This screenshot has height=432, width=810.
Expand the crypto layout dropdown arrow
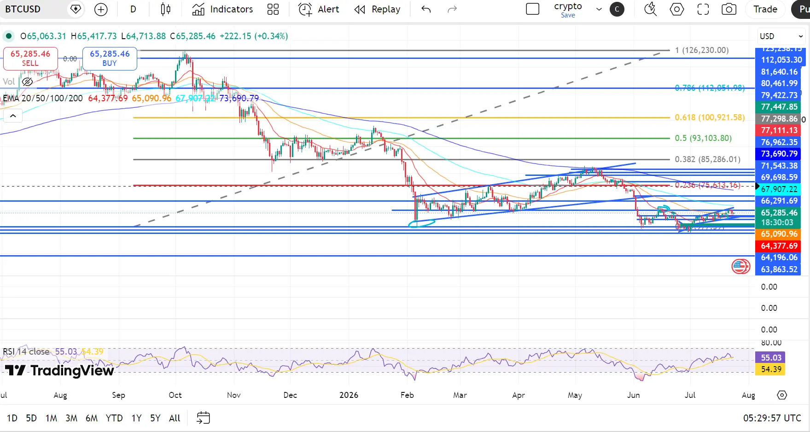click(x=599, y=9)
